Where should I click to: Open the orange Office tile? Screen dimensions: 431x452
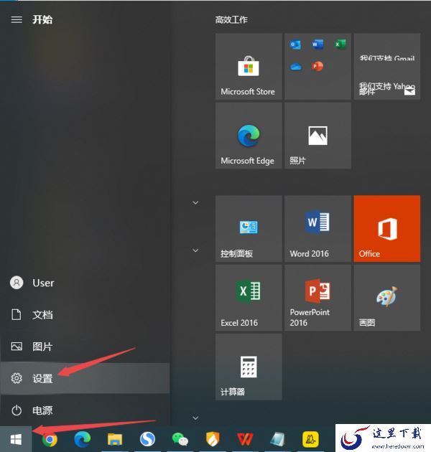pyautogui.click(x=387, y=229)
